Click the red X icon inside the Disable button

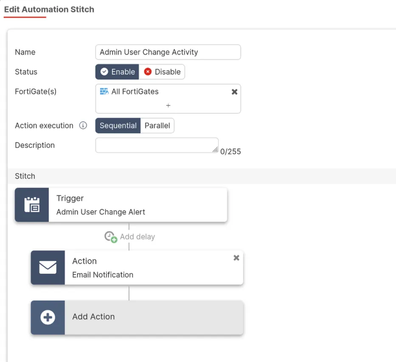(x=148, y=71)
